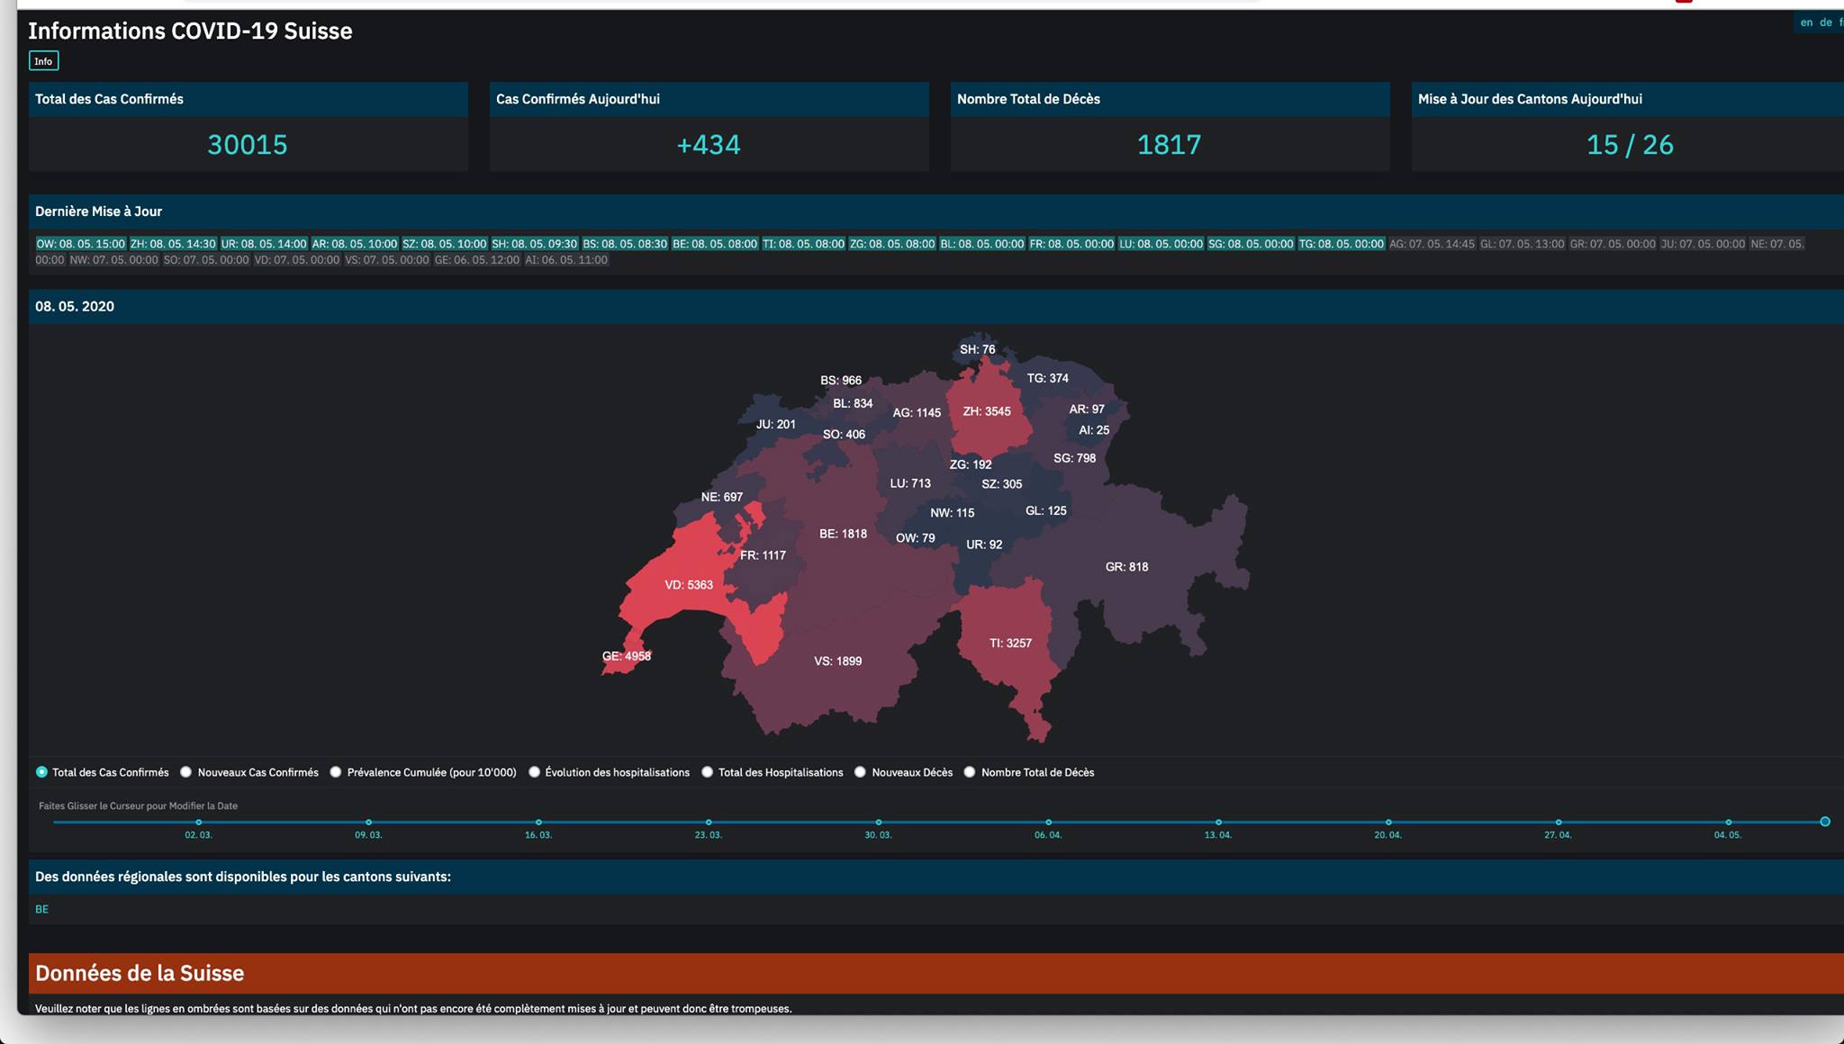Choose Total des Hospitalisations radio button
Screen dimensions: 1844x1044
point(708,772)
